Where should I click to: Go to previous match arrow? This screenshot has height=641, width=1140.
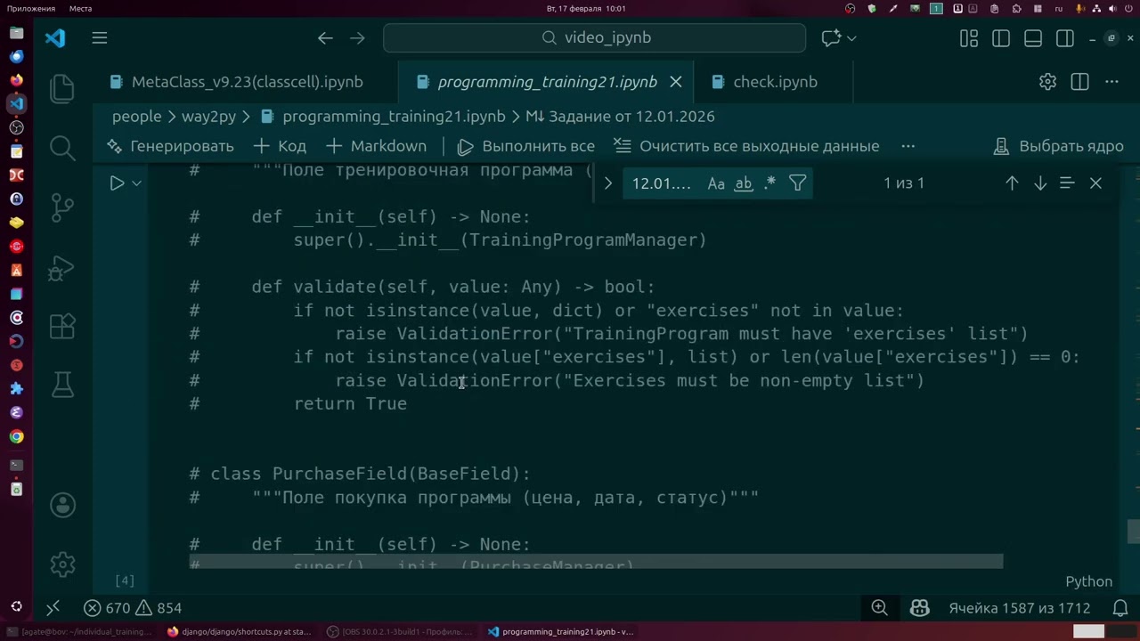(1012, 183)
